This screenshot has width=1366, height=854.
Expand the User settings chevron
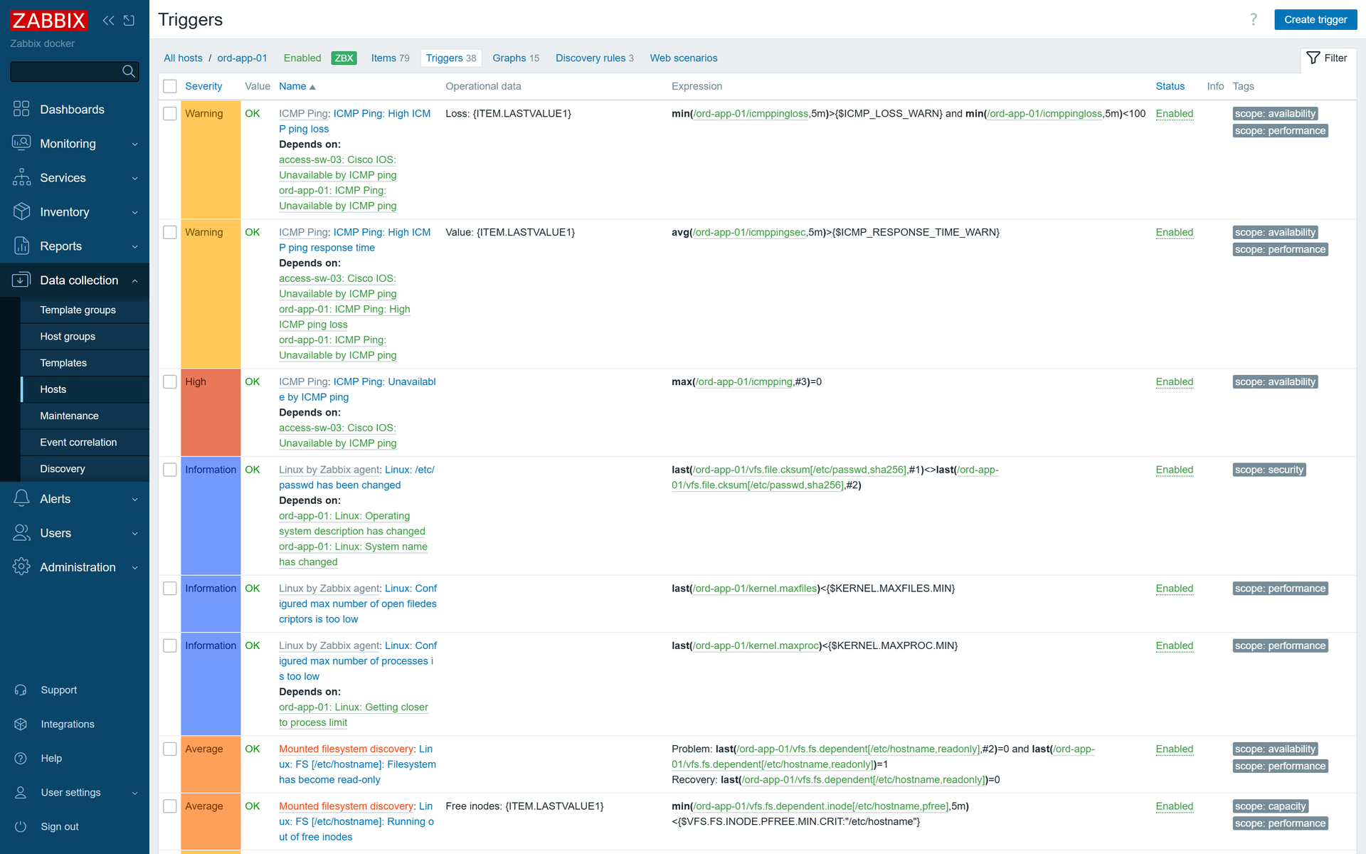135,793
